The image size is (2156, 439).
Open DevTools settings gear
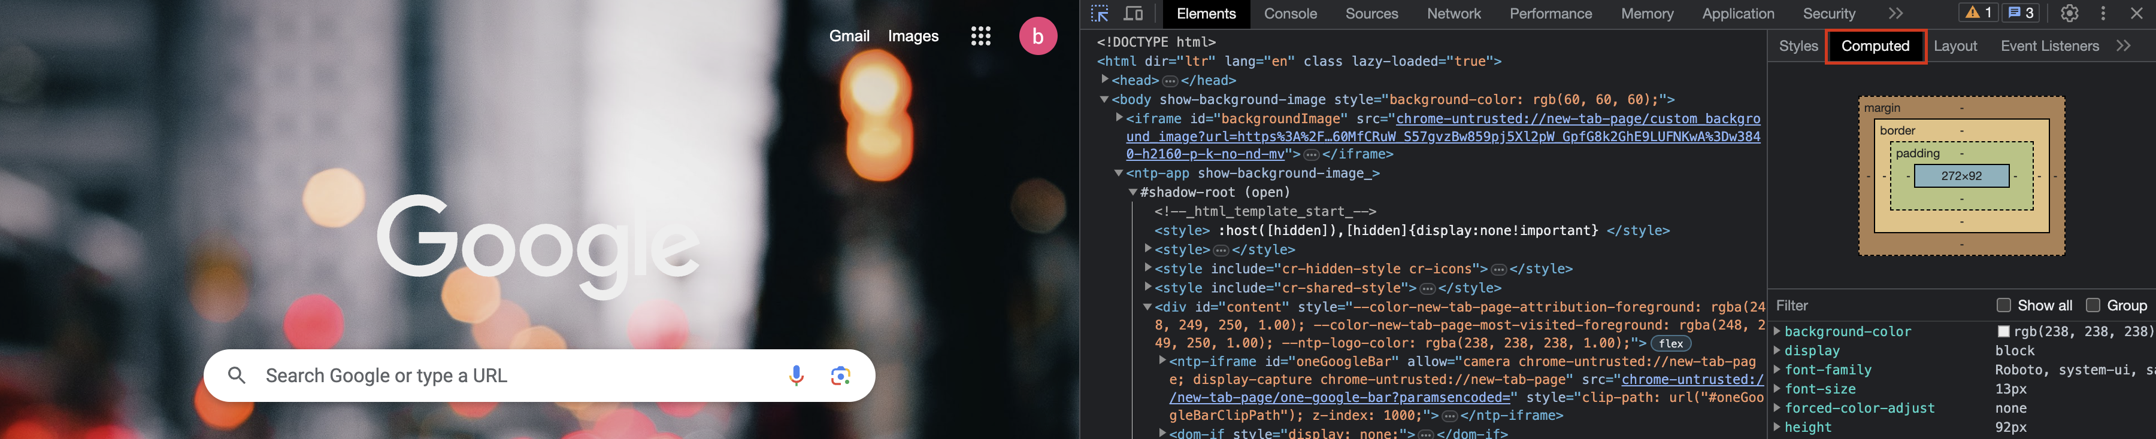point(2070,13)
